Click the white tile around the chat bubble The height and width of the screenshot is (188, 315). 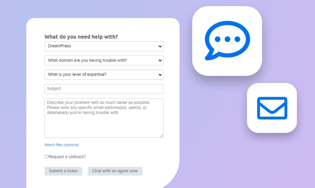pyautogui.click(x=227, y=41)
